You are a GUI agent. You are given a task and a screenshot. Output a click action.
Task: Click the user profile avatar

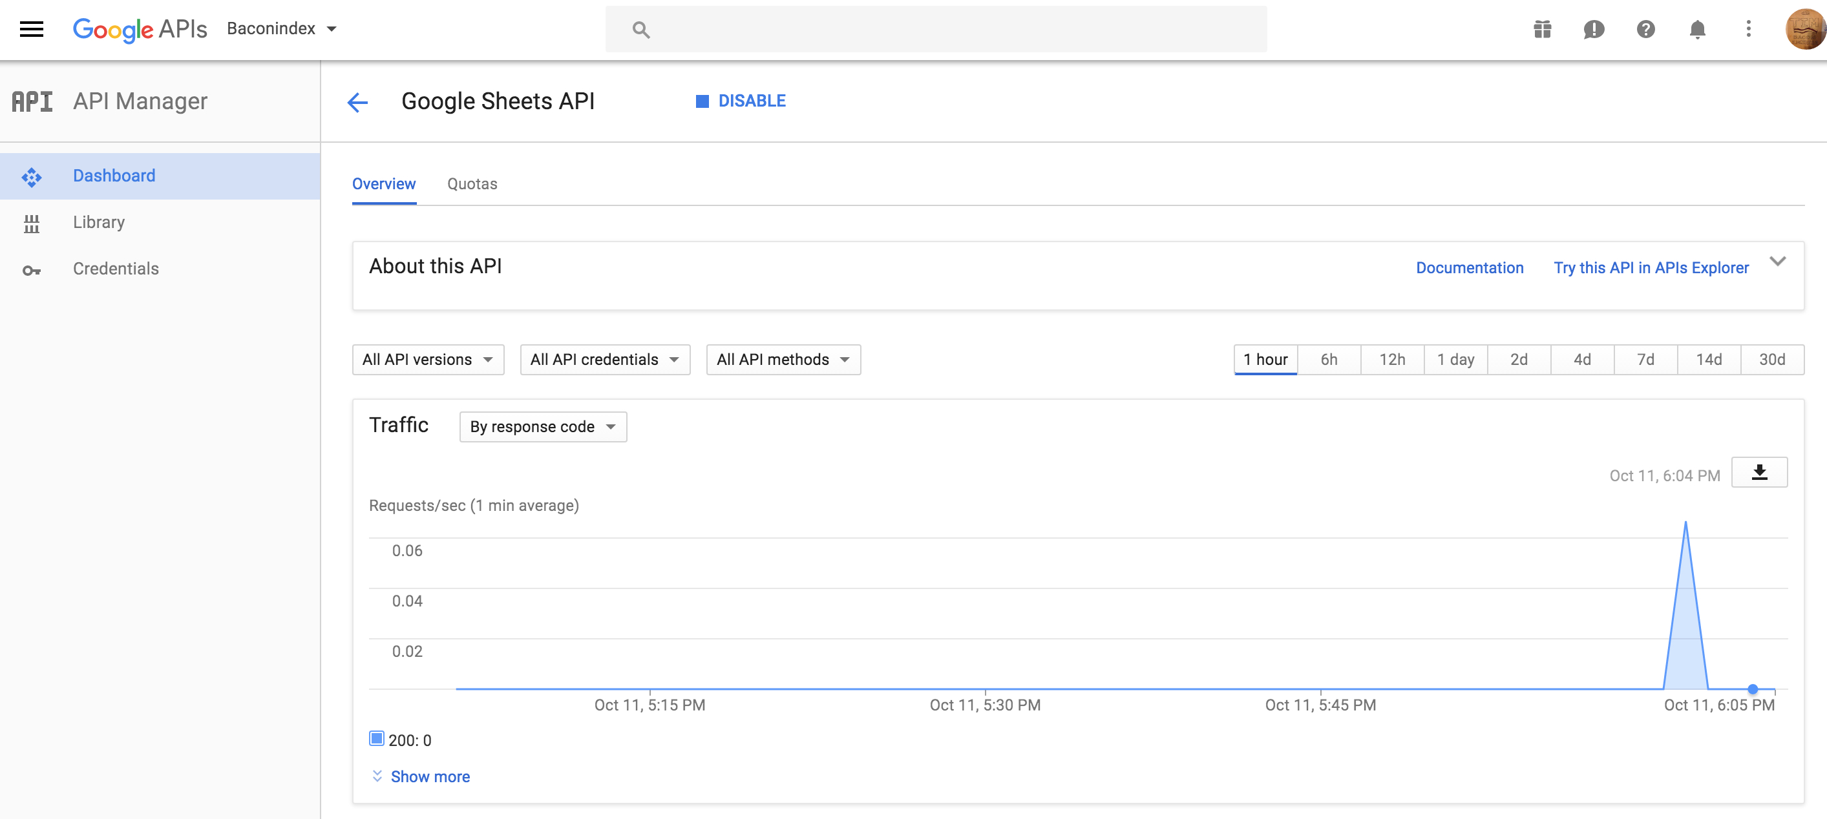tap(1805, 29)
